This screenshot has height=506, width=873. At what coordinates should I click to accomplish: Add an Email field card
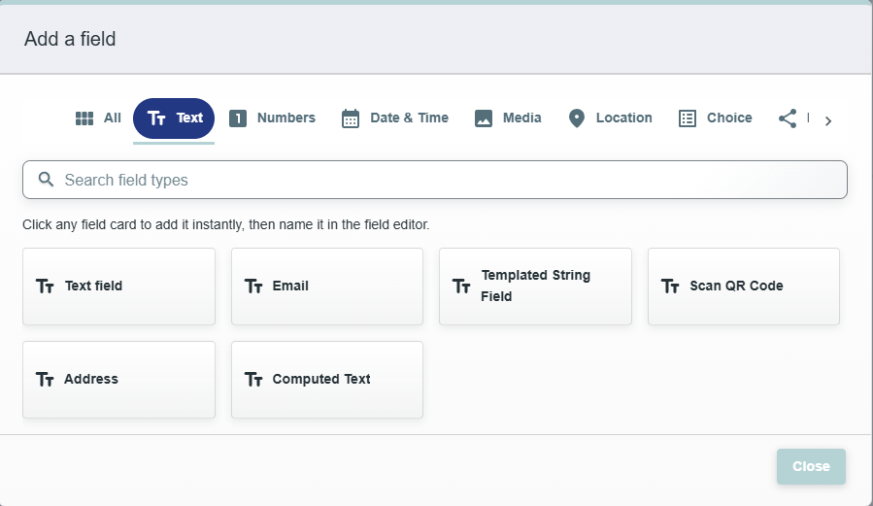coord(327,287)
